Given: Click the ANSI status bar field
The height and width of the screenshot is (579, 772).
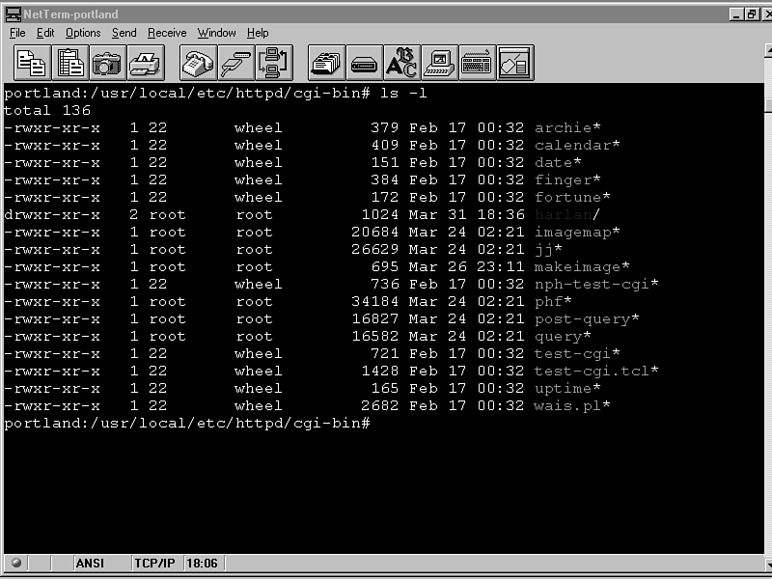Looking at the screenshot, I should coord(89,563).
